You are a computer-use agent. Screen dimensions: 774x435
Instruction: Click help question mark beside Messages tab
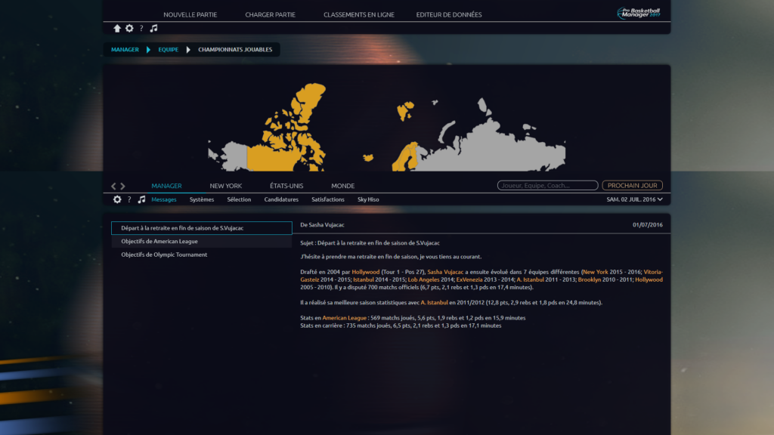(129, 199)
